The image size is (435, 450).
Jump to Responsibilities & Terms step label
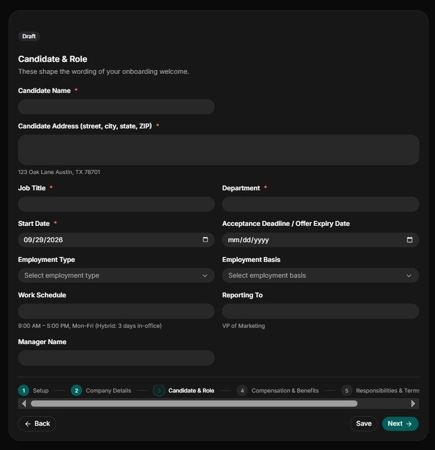point(387,391)
